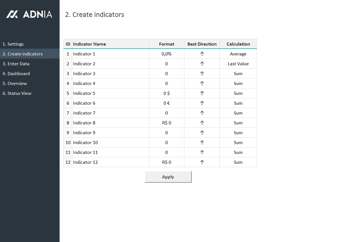Image resolution: width=337 pixels, height=242 pixels.
Task: Select the 0,0% format cell of Indicator 1
Action: pyautogui.click(x=166, y=54)
